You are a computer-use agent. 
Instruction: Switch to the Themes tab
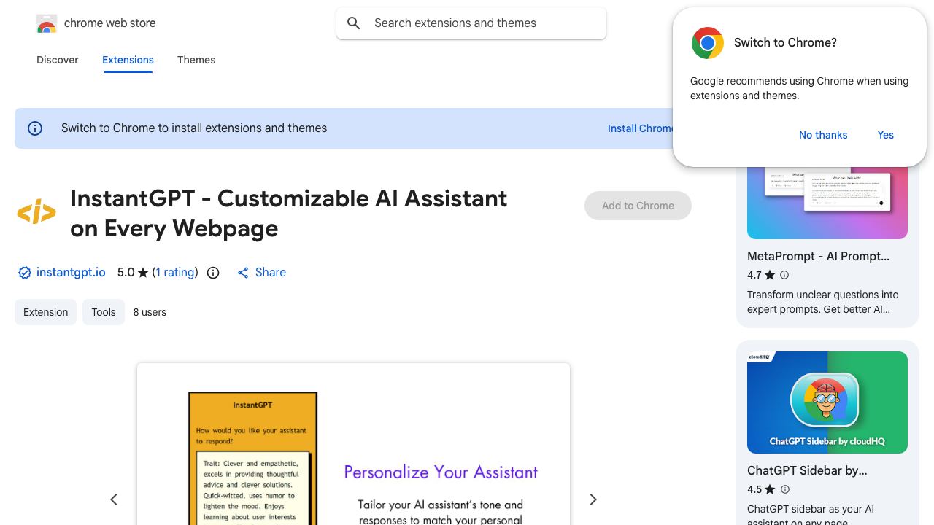(196, 60)
